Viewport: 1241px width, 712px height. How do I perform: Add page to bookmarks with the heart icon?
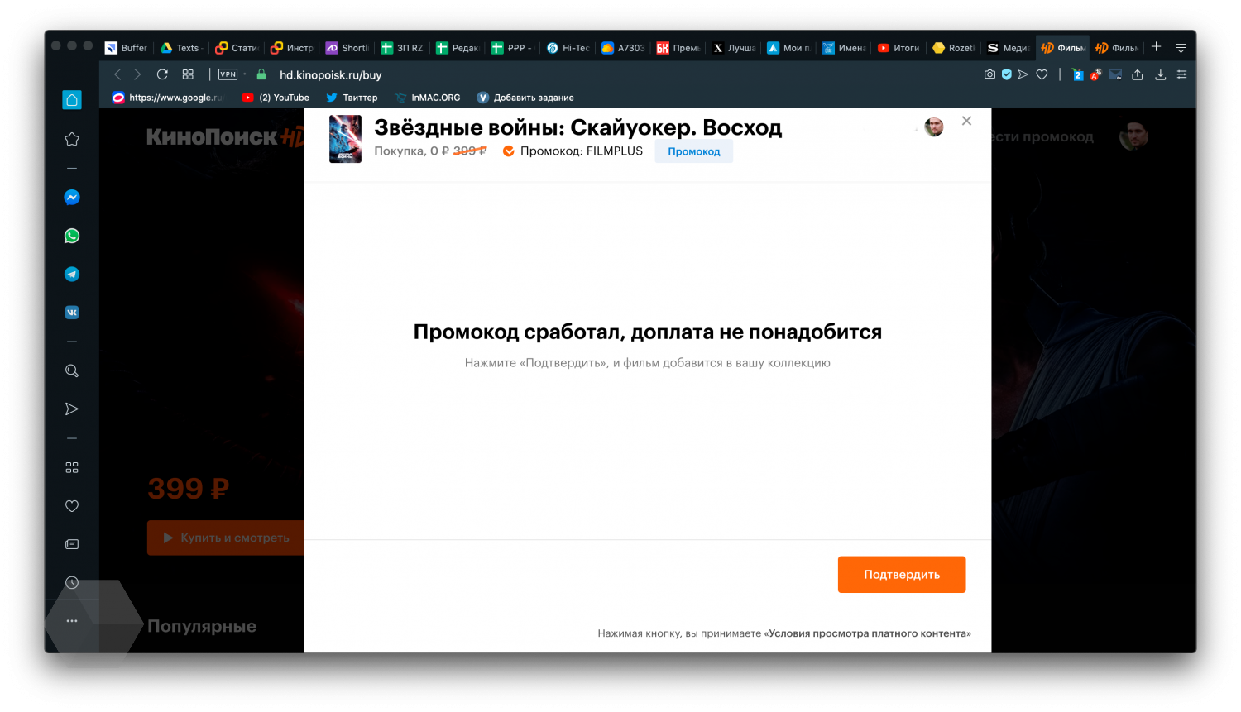1042,74
